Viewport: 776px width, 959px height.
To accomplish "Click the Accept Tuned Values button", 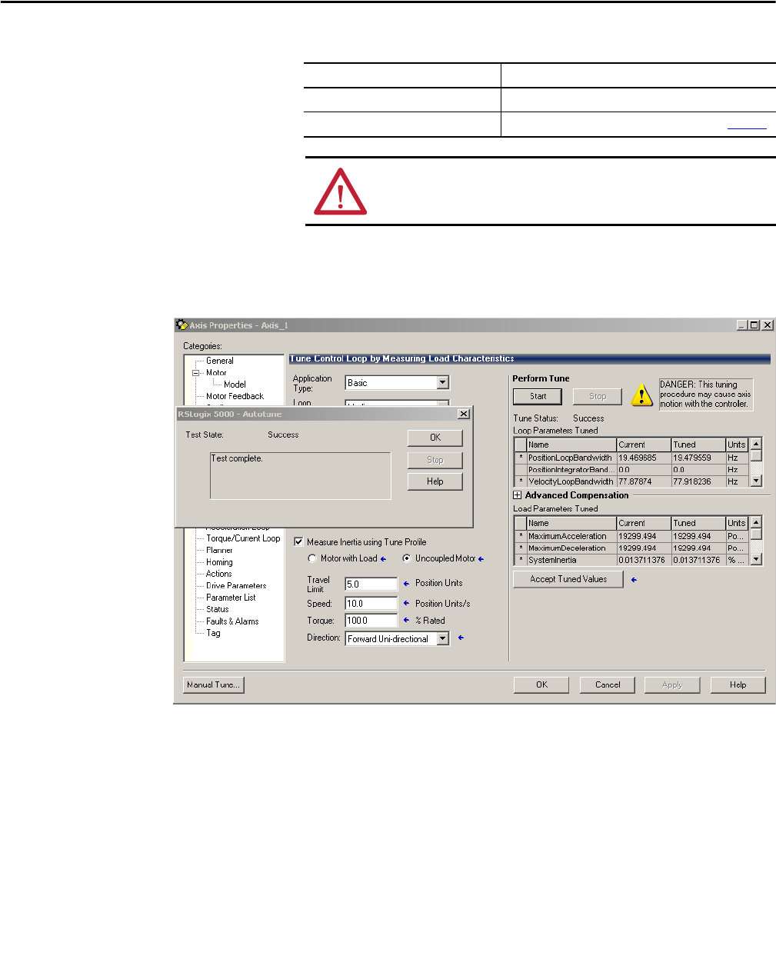I will (x=568, y=579).
